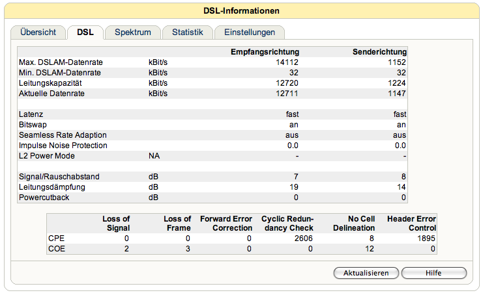Viewport: 483px width, 295px height.
Task: Click the DSL-Informationen title
Action: tap(241, 11)
